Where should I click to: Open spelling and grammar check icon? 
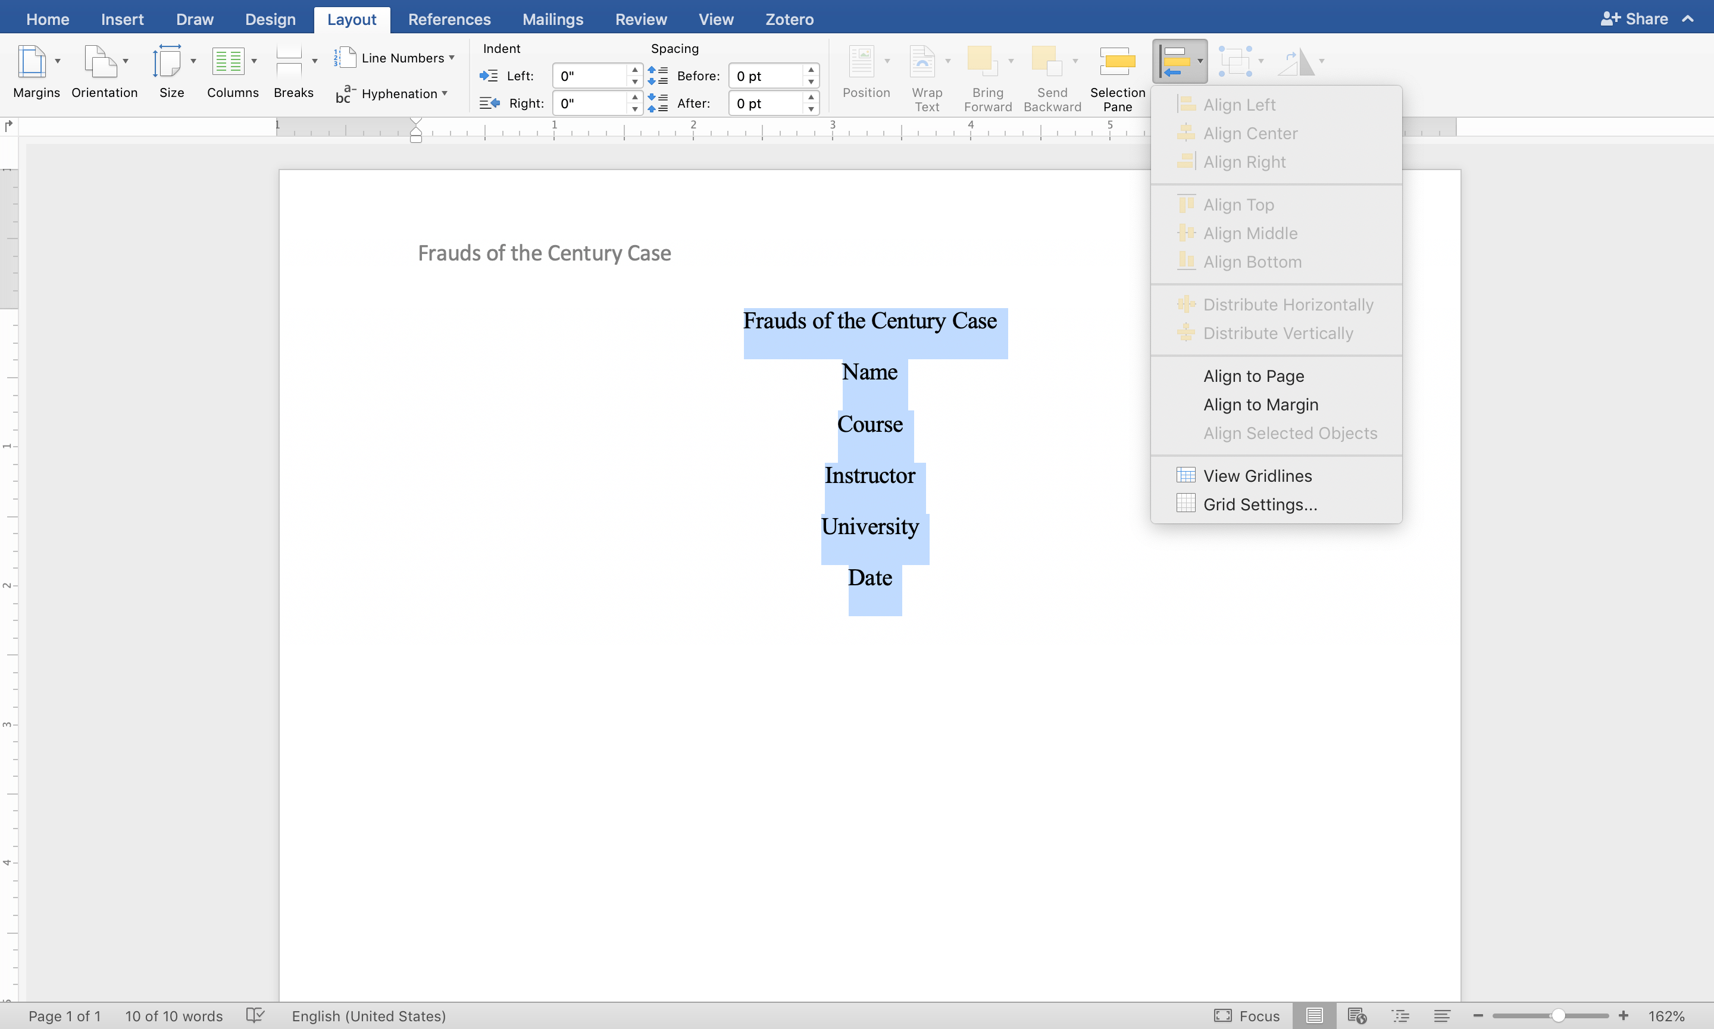coord(255,1016)
